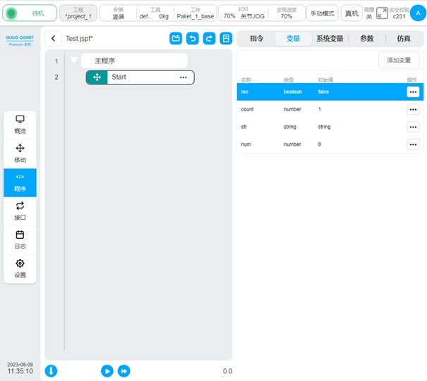Click the fast-forward step button
Viewport: 427px width, 381px height.
(124, 370)
